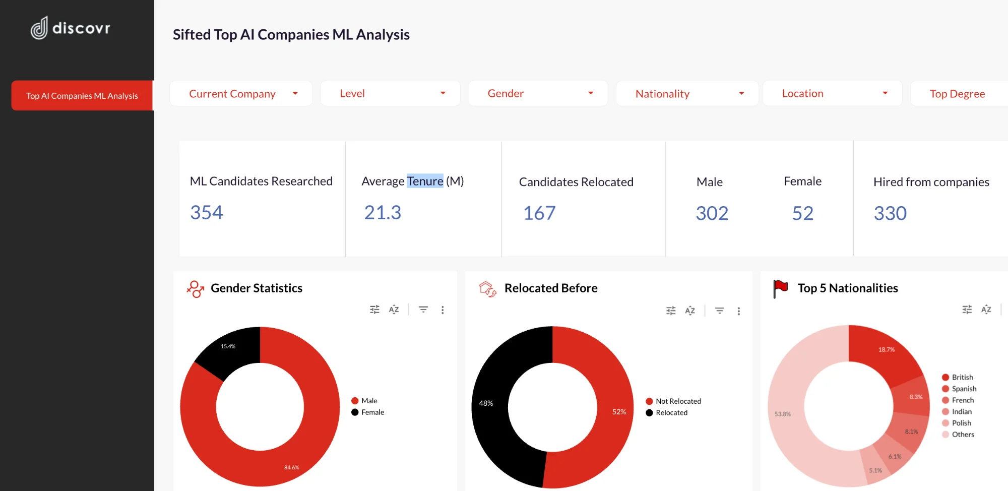Viewport: 1008px width, 491px height.
Task: Click the A-Z sort icon on Top 5 Nationalities
Action: [986, 309]
